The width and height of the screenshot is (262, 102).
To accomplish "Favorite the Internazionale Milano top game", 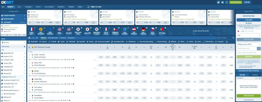I will (x=25, y=26).
